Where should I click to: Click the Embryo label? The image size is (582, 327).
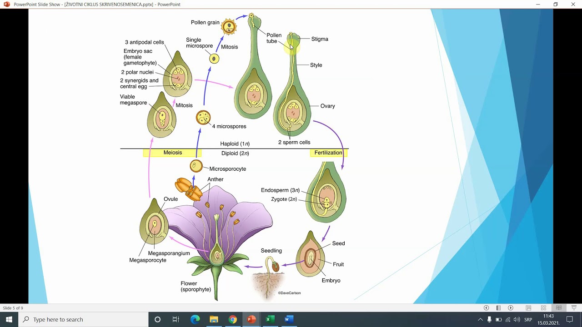(331, 281)
